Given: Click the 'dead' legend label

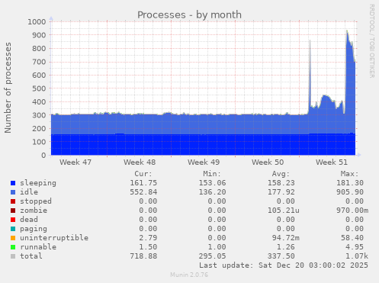Looking at the screenshot, I should point(29,220).
